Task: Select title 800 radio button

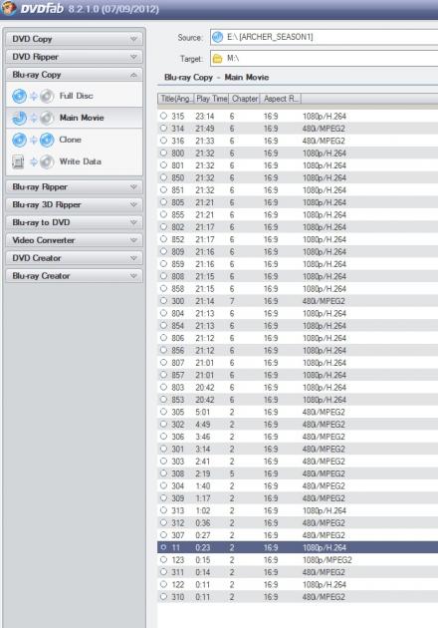Action: click(163, 153)
